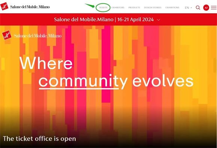Open the search magnifier icon

[x=198, y=7]
